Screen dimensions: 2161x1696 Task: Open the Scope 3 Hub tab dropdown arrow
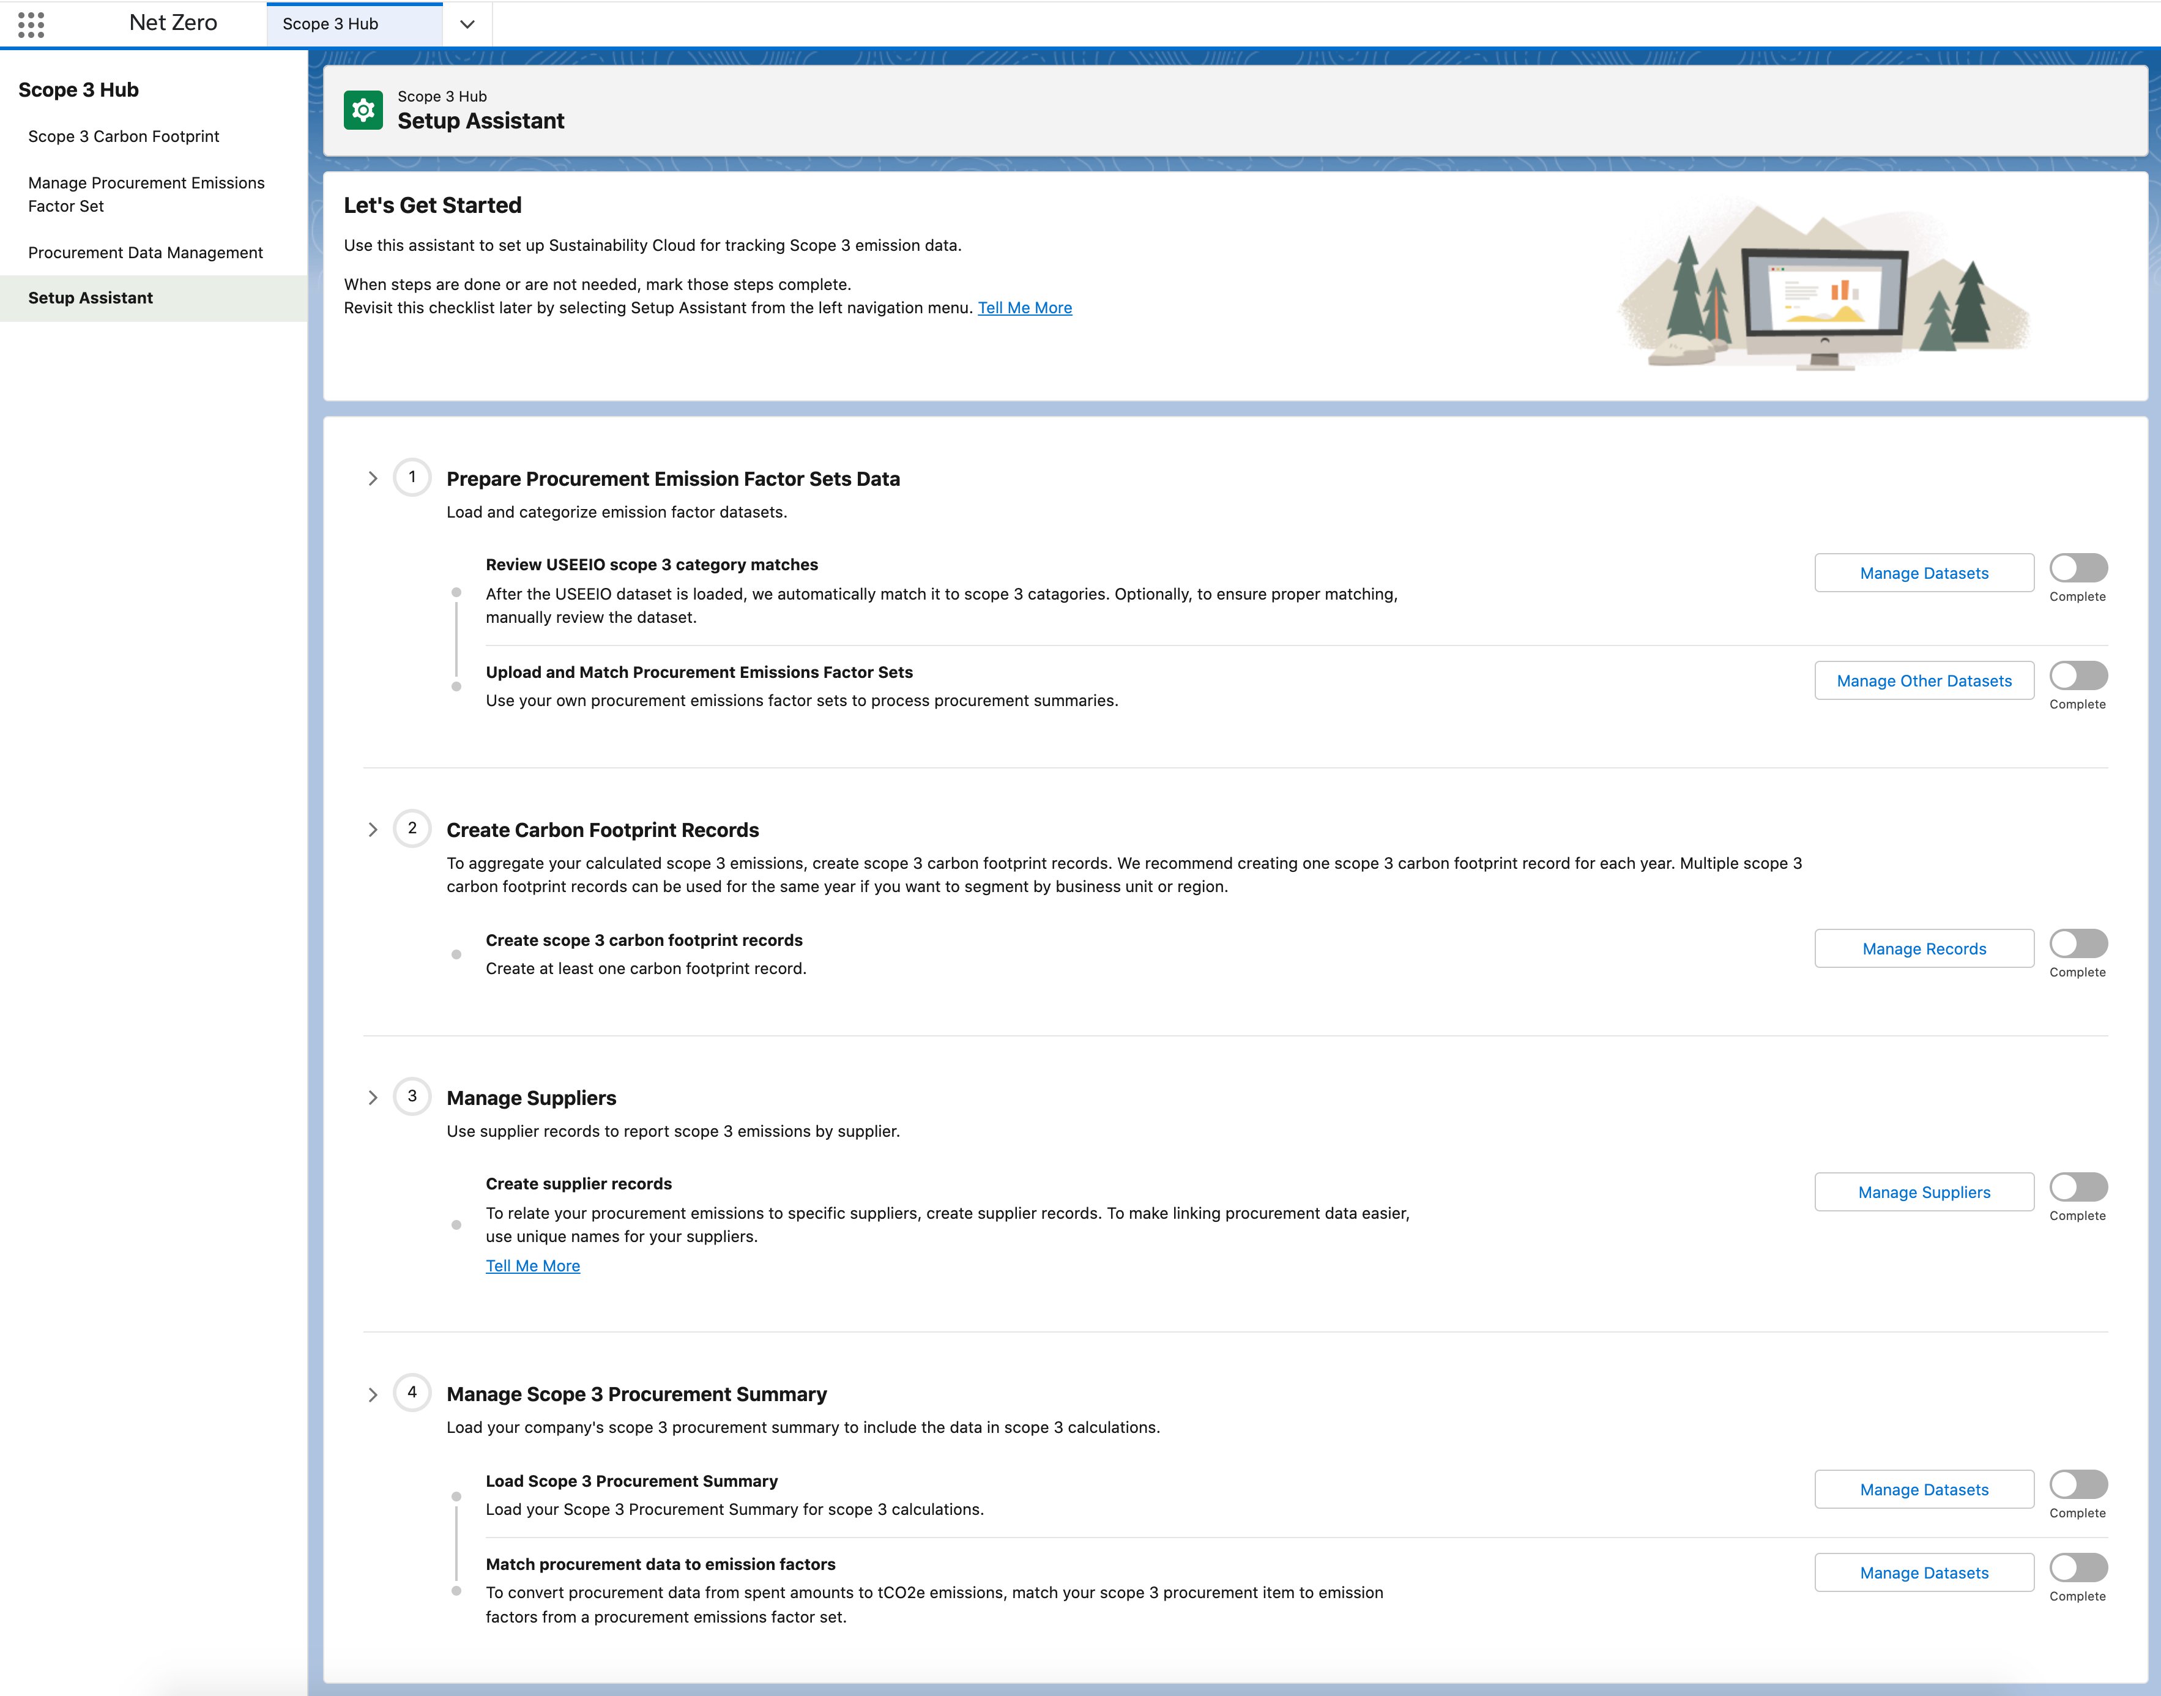467,24
